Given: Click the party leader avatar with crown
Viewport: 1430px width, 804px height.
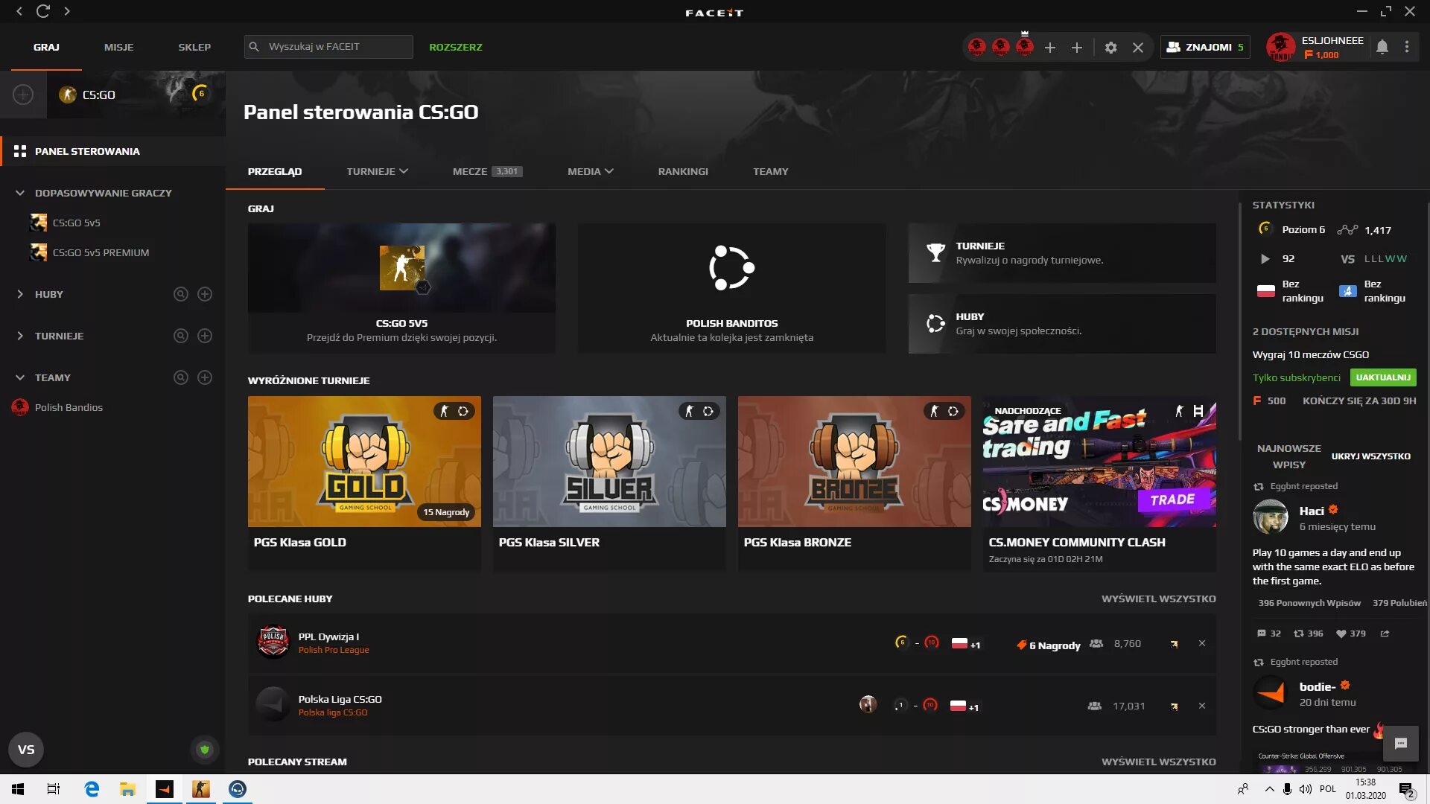Looking at the screenshot, I should [x=1025, y=45].
